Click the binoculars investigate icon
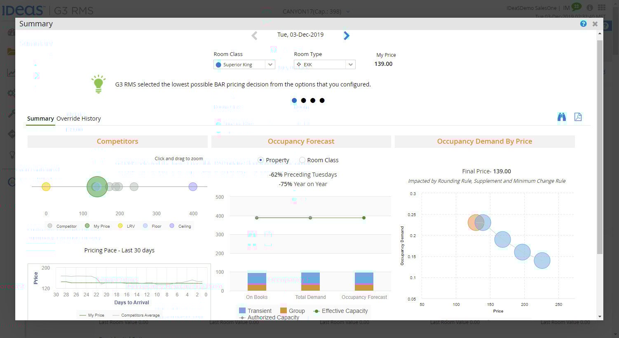The width and height of the screenshot is (619, 338). click(x=561, y=117)
